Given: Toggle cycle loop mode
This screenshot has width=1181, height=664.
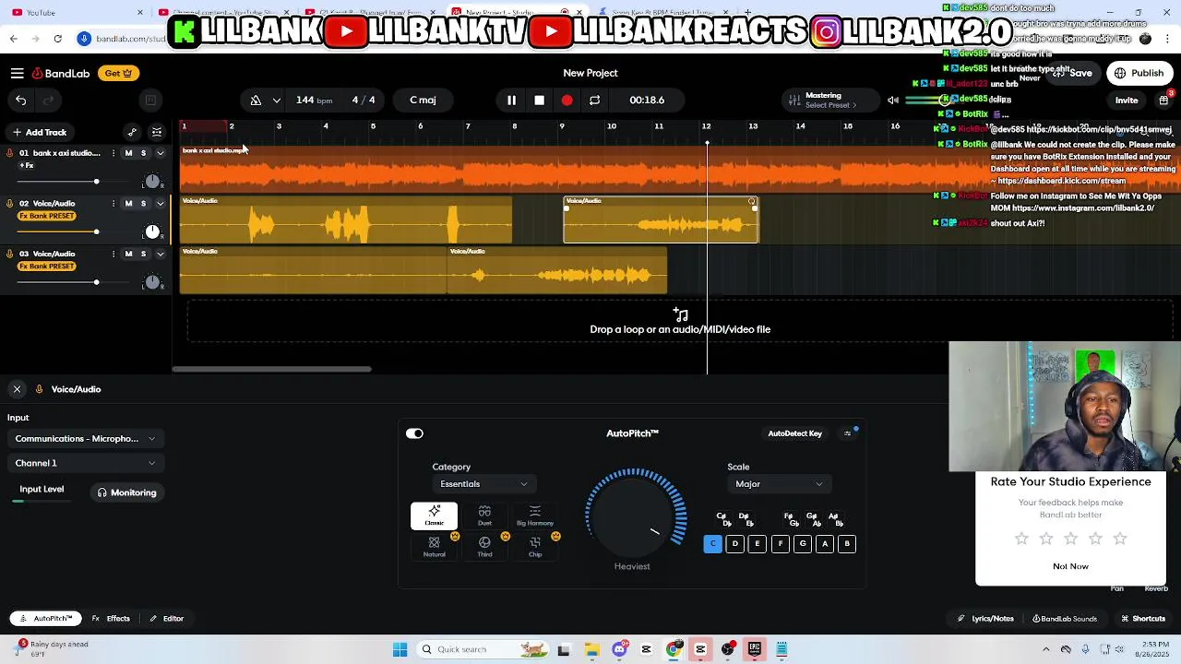Looking at the screenshot, I should (594, 100).
